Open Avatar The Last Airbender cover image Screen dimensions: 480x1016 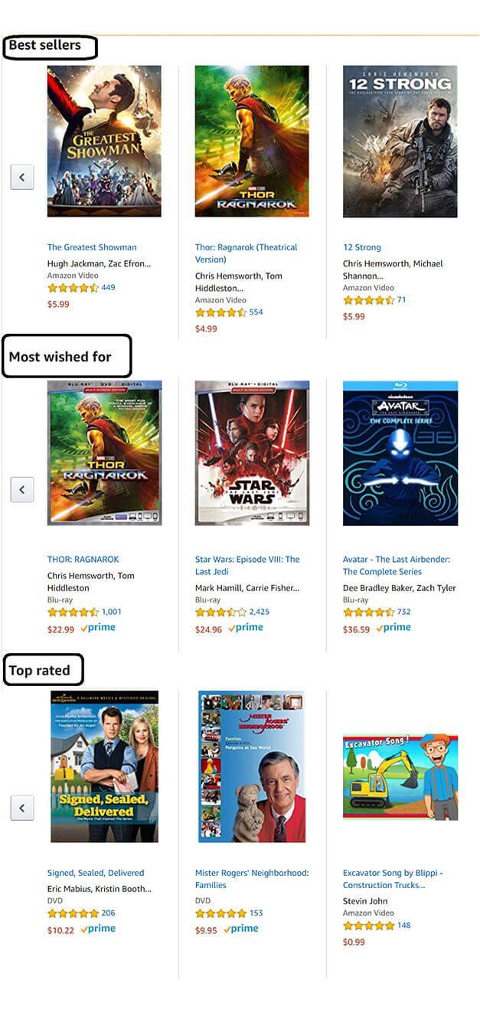click(400, 452)
